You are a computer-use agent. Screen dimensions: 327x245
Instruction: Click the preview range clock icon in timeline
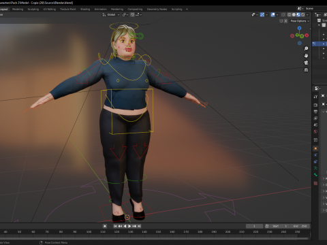[x=267, y=226]
